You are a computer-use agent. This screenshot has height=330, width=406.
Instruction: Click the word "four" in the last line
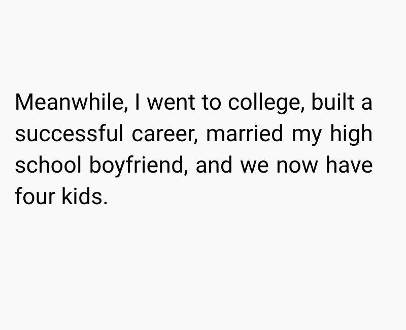(x=35, y=197)
